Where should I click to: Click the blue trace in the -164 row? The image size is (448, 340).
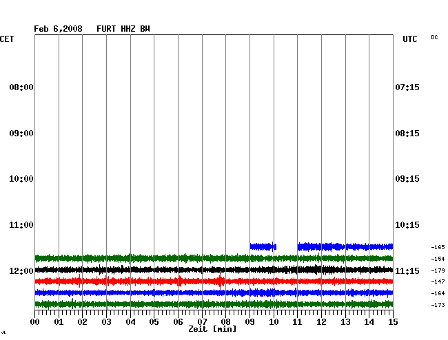tap(214, 293)
